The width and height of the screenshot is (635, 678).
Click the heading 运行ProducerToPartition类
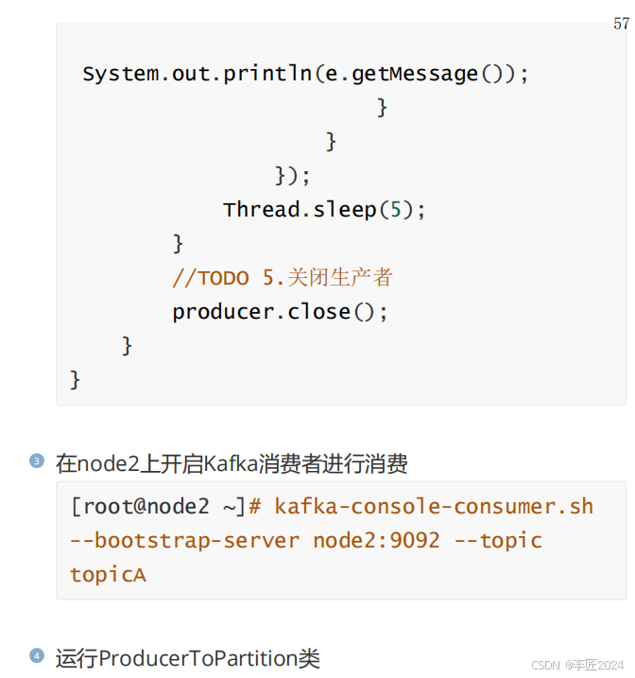click(188, 658)
